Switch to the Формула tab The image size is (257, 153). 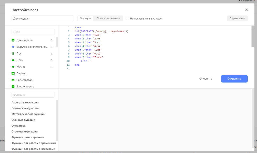[x=86, y=18]
